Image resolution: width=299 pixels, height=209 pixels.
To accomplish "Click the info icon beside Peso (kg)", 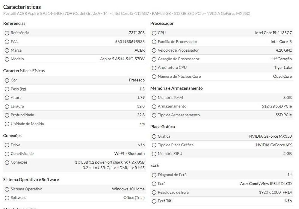I will 7,89.
